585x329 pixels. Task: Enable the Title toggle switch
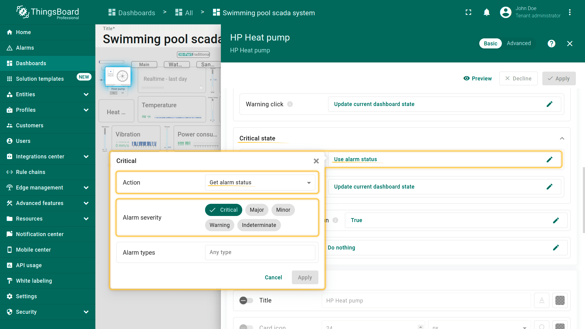tap(246, 300)
